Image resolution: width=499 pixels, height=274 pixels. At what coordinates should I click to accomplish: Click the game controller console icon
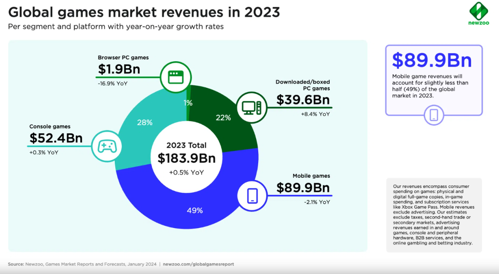(x=107, y=146)
